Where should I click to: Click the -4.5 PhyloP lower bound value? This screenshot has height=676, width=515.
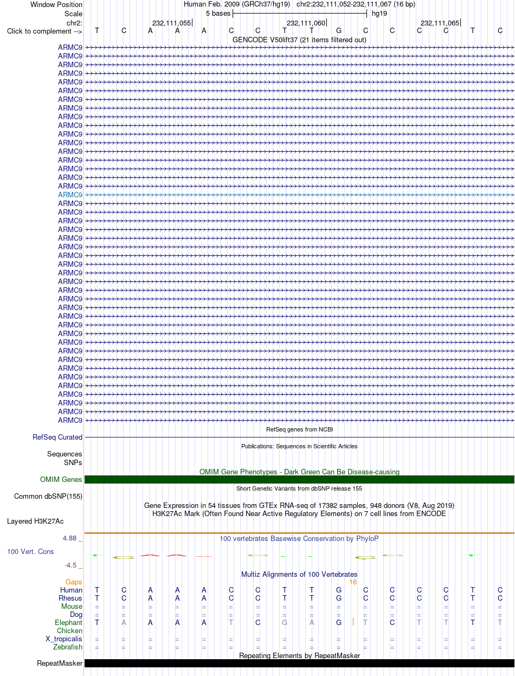(73, 565)
